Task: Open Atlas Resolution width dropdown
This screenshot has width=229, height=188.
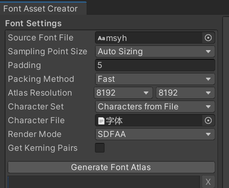Action: [123, 93]
